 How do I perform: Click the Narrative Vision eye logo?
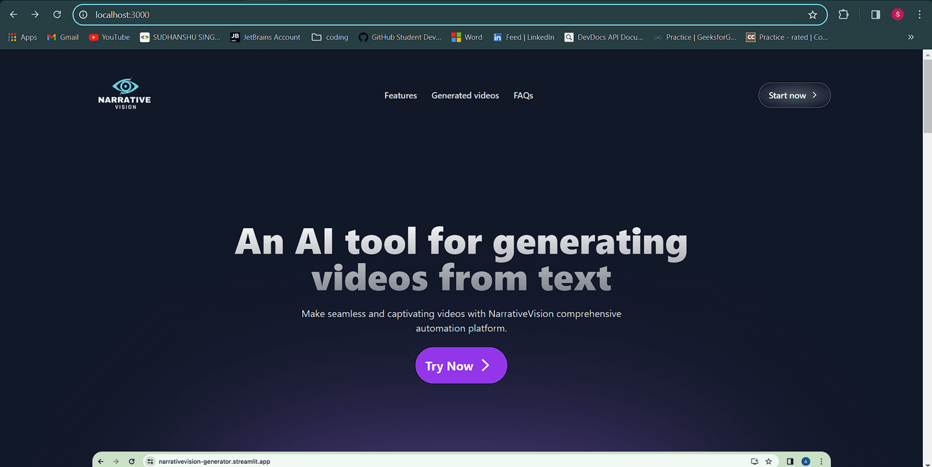pos(125,94)
